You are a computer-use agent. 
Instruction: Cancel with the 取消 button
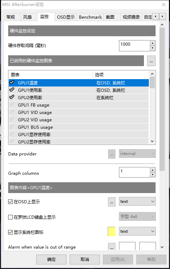coord(85,260)
